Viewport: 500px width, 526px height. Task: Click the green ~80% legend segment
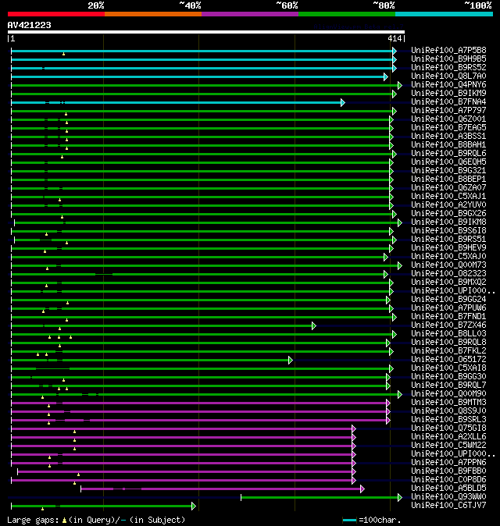(347, 14)
